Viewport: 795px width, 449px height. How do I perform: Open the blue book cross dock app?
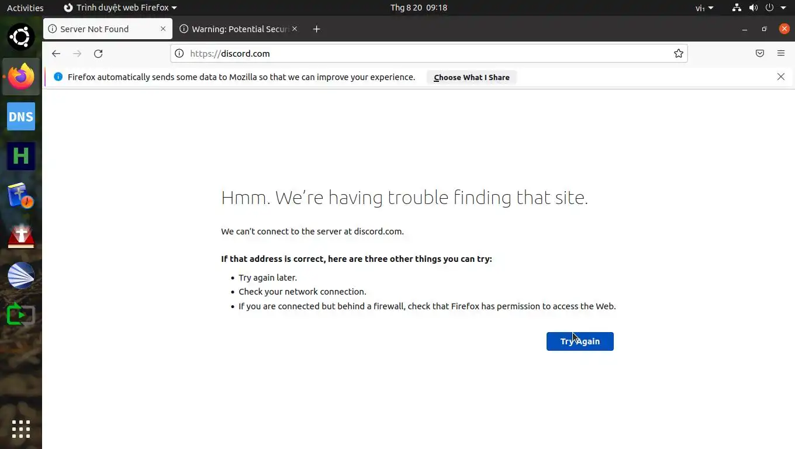[x=21, y=196]
